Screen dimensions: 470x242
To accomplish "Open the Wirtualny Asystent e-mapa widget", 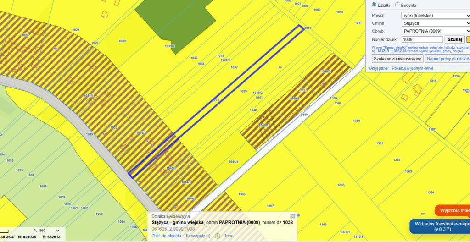I will 440,226.
